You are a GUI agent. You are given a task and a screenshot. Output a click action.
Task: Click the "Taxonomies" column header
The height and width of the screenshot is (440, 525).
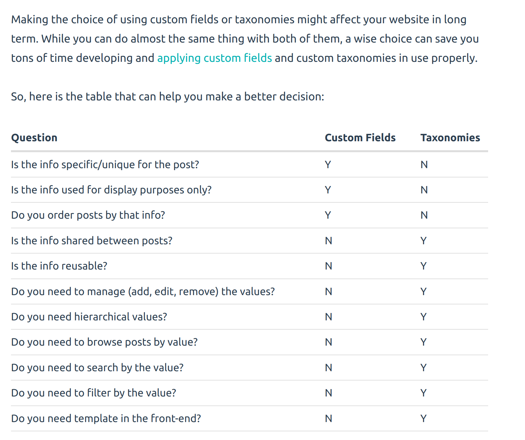click(450, 138)
